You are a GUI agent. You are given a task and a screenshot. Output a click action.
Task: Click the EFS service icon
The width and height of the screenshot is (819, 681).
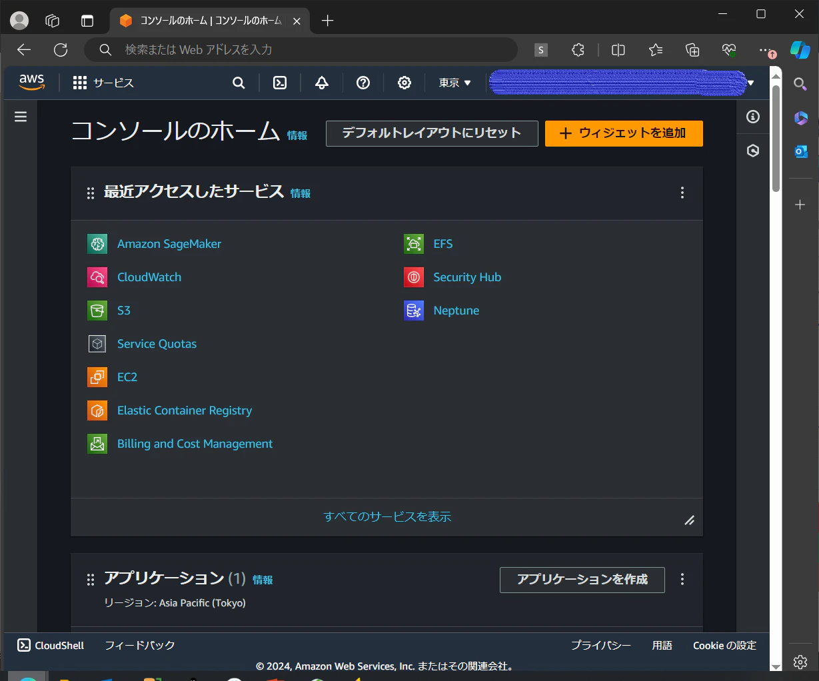(414, 244)
